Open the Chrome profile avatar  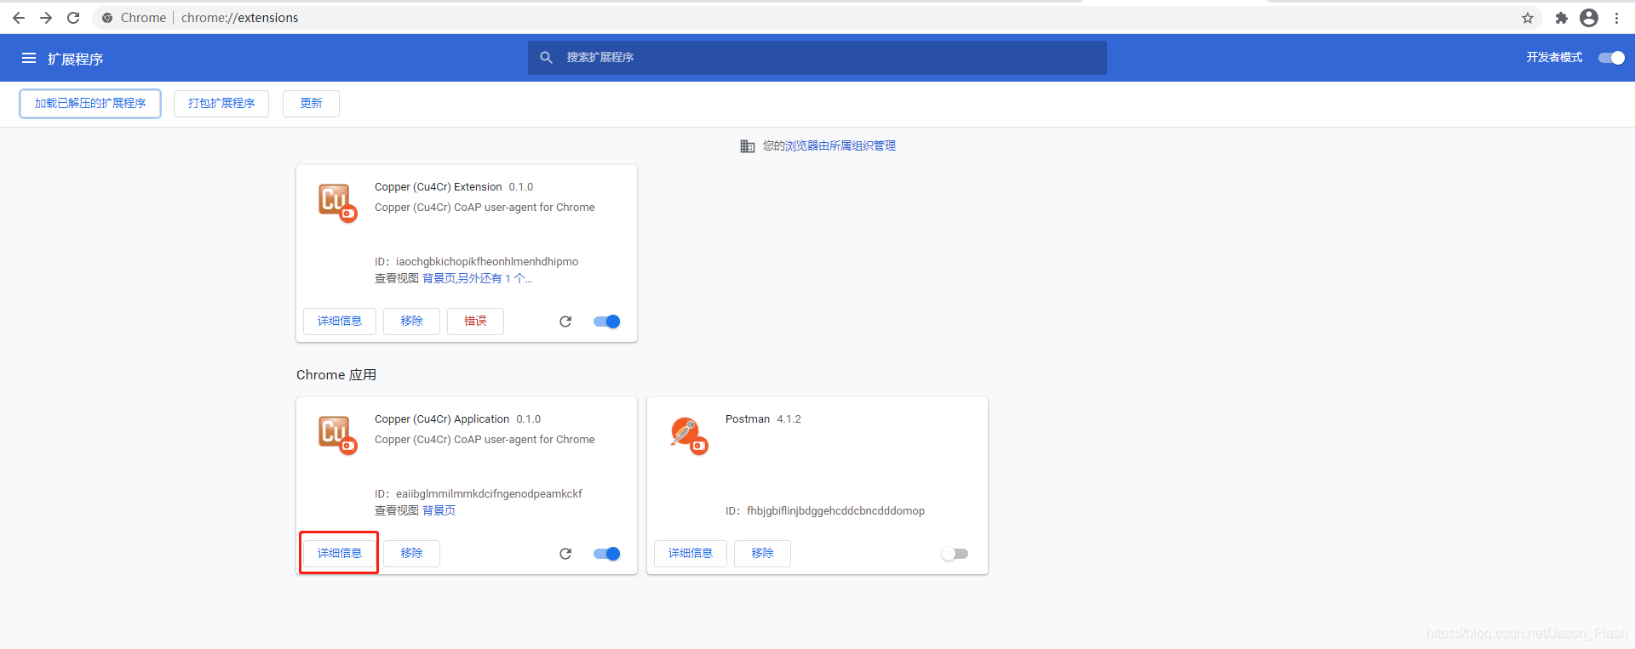click(1589, 18)
